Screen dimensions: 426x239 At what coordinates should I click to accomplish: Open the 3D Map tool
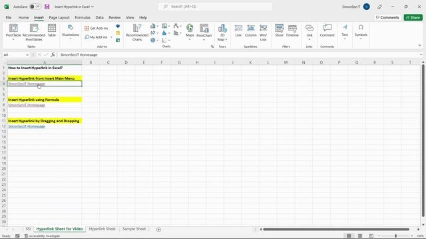pos(222,33)
